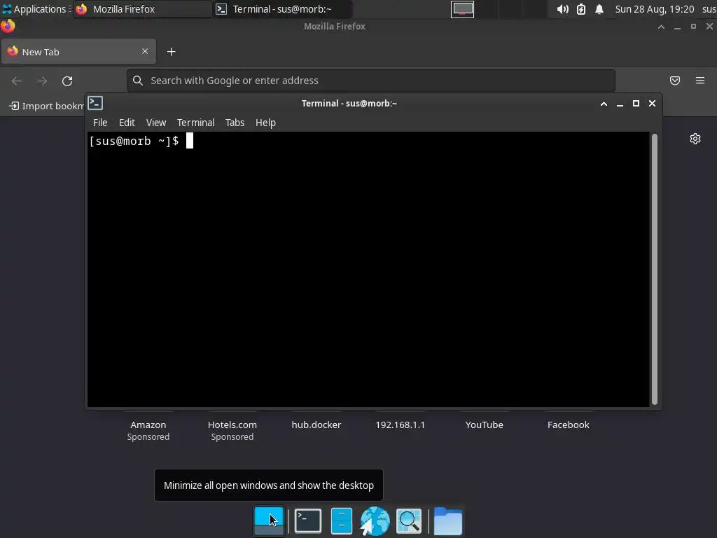Open the hub.docker shortcut
This screenshot has width=717, height=538.
coord(316,425)
